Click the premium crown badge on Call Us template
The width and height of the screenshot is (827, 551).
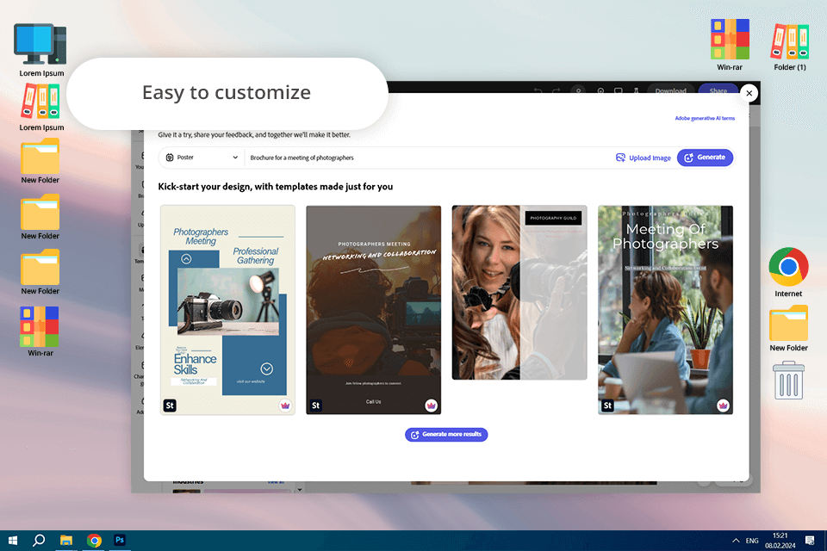click(432, 406)
